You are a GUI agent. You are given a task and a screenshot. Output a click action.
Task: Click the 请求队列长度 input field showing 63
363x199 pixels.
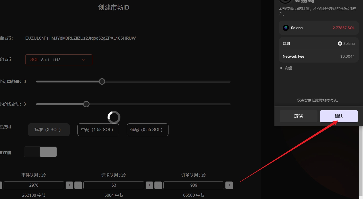click(x=114, y=185)
